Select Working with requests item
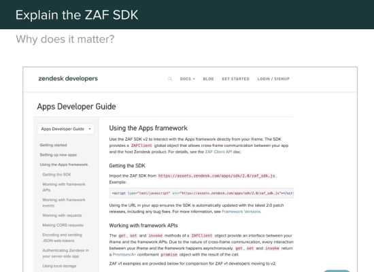This screenshot has height=272, width=374. (62, 216)
